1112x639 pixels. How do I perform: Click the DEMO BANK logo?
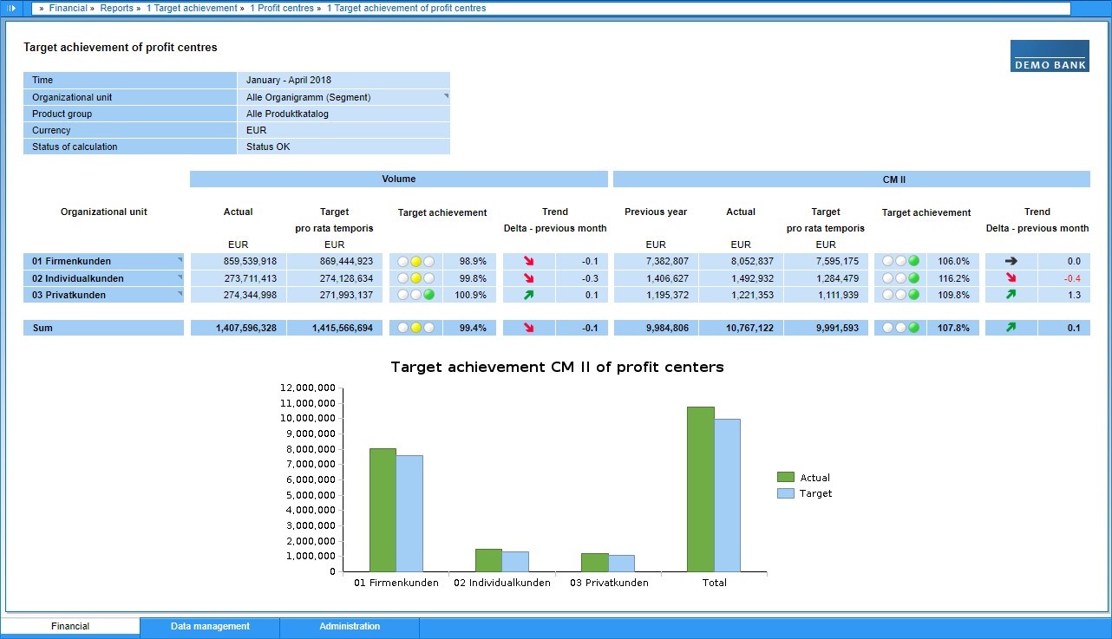pos(1050,55)
